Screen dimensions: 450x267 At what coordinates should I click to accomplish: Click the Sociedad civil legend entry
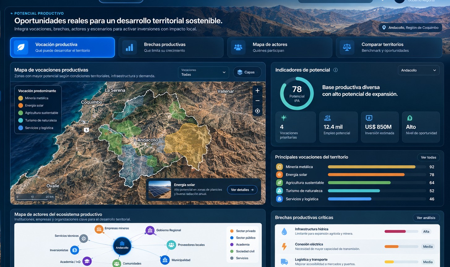(242, 251)
